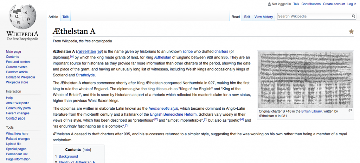This screenshot has height=163, width=360.
Task: Jump to Background section in Contents
Action: tap(68, 156)
